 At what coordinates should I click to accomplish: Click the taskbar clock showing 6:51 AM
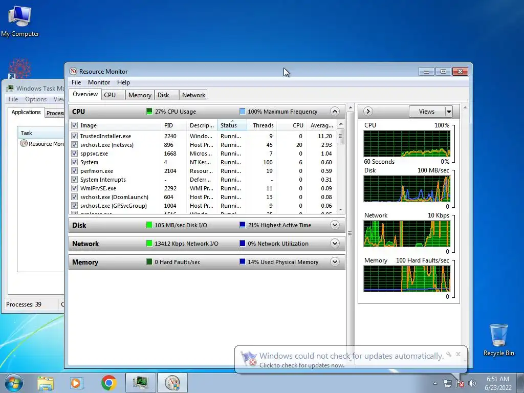click(498, 383)
